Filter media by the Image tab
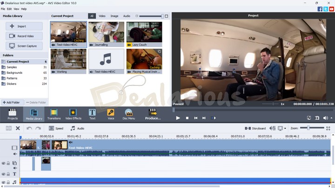335x188 pixels. (114, 16)
